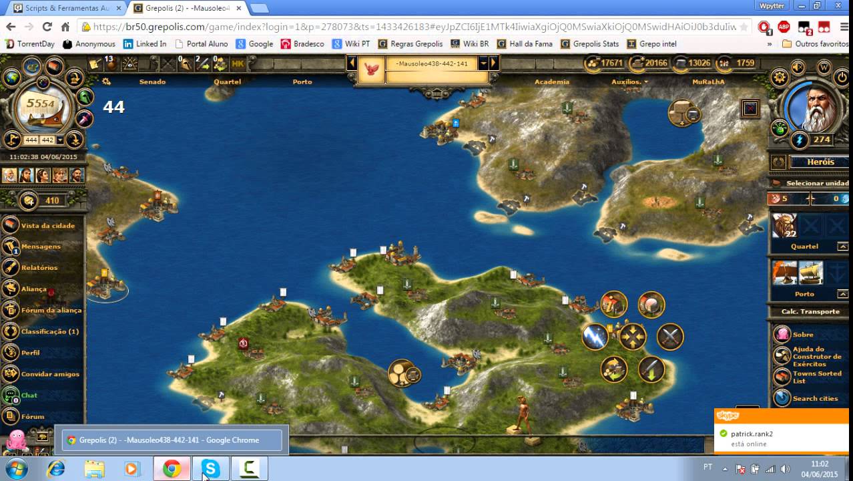Image resolution: width=853 pixels, height=481 pixels.
Task: Click the green helmet icon beside the minimap
Action: (84, 98)
